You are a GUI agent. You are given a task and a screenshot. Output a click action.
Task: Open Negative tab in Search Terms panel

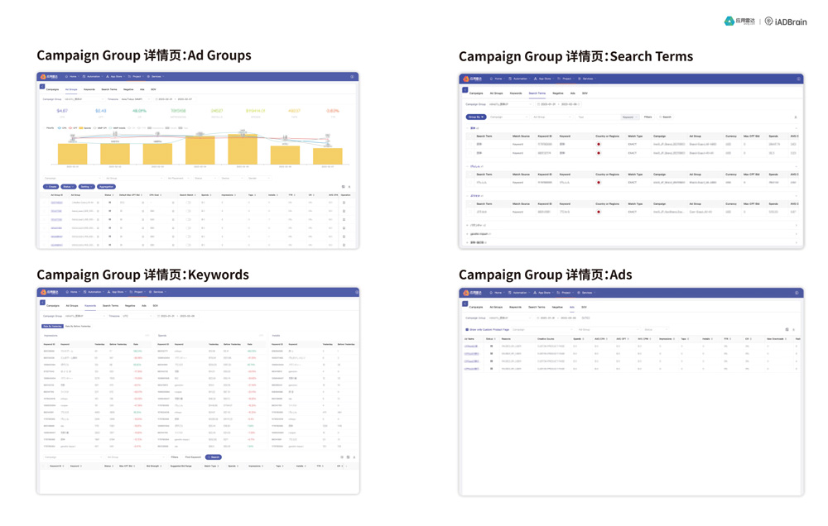click(557, 93)
